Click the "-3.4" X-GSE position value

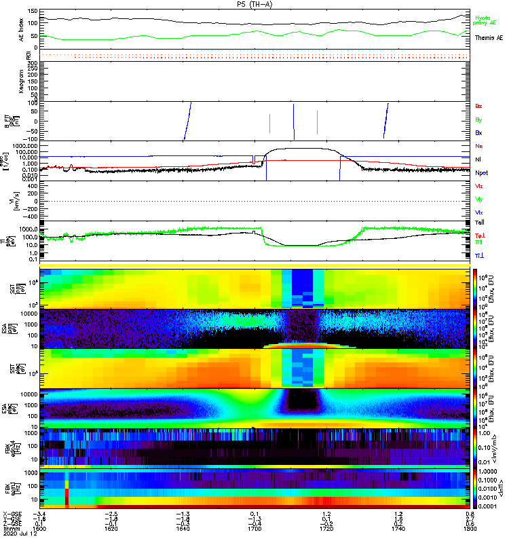point(39,514)
